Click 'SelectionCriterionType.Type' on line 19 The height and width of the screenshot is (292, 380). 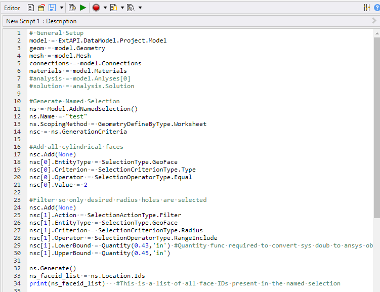pos(147,170)
